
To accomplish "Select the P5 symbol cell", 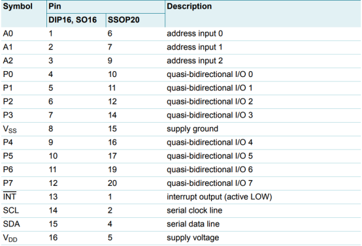I will 8,156.
